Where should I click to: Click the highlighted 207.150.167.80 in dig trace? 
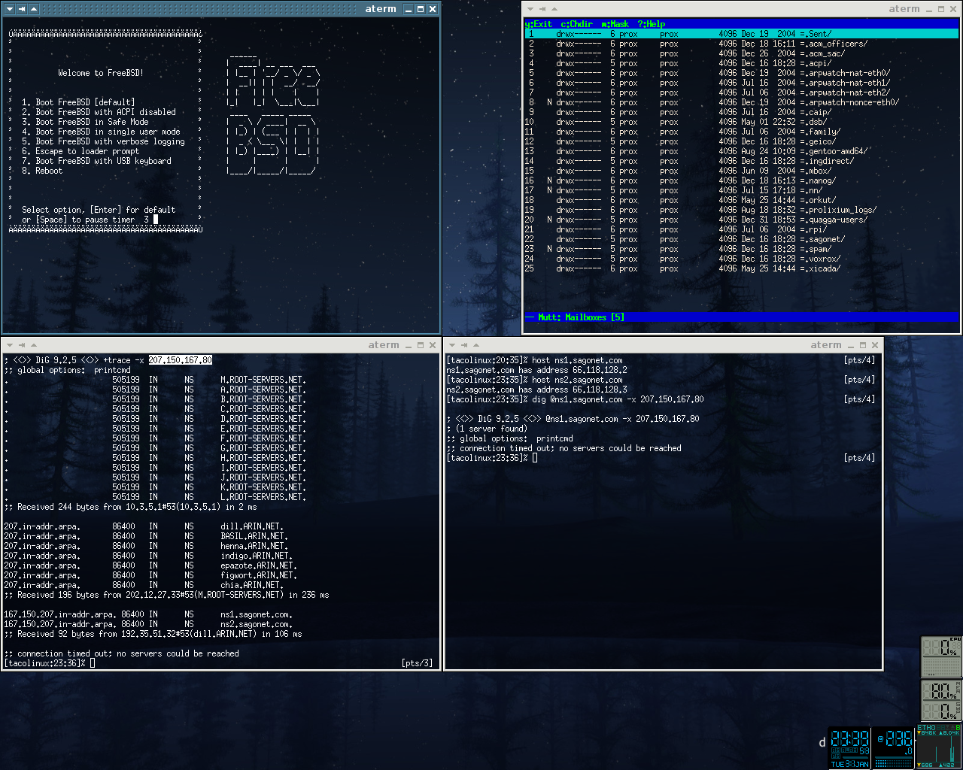[181, 360]
